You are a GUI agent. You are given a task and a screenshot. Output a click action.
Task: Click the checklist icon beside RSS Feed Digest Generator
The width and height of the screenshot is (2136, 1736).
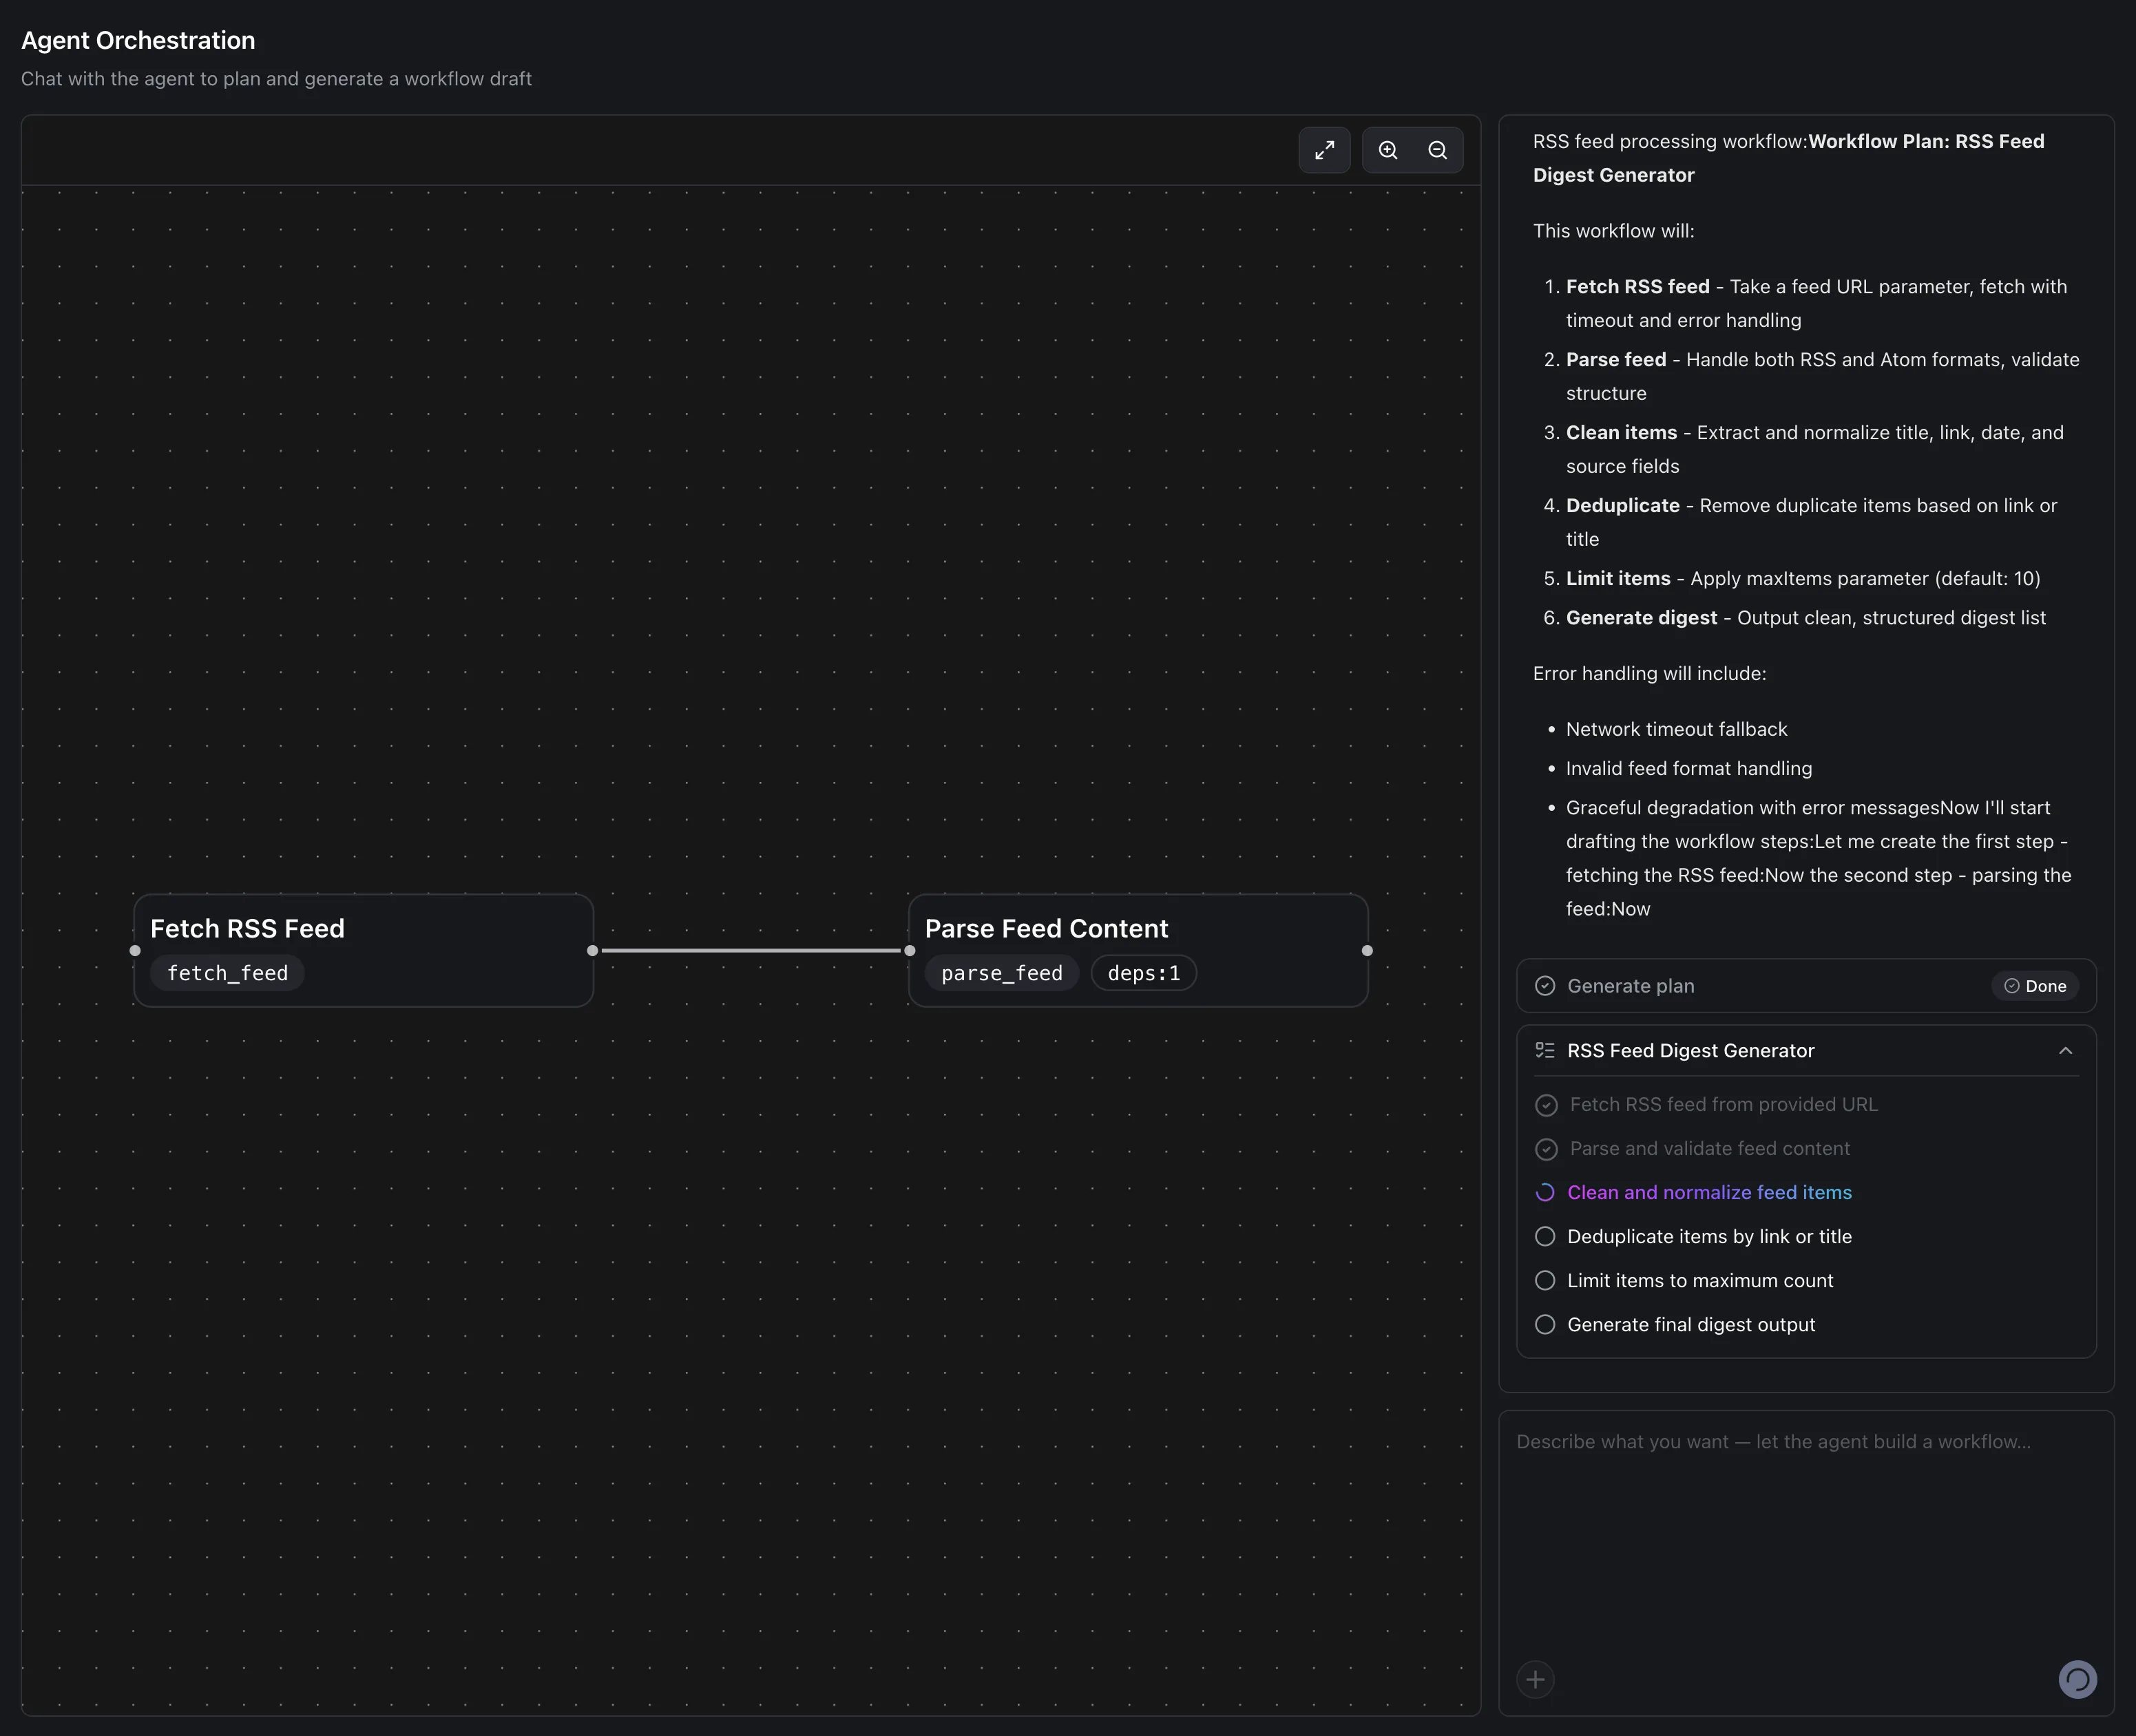point(1545,1050)
